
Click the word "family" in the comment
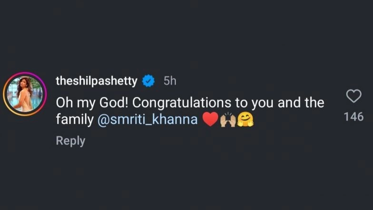coord(75,120)
